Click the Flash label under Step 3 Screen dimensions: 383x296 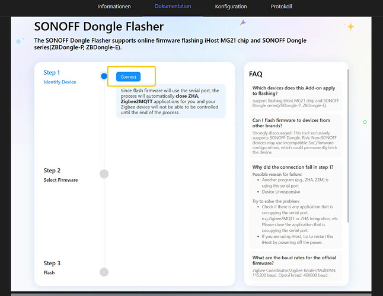point(49,272)
